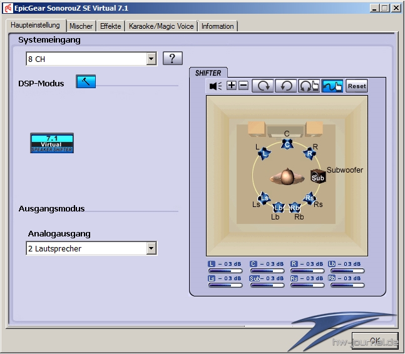Toggle the DSP-Modus hammer button

coord(86,81)
